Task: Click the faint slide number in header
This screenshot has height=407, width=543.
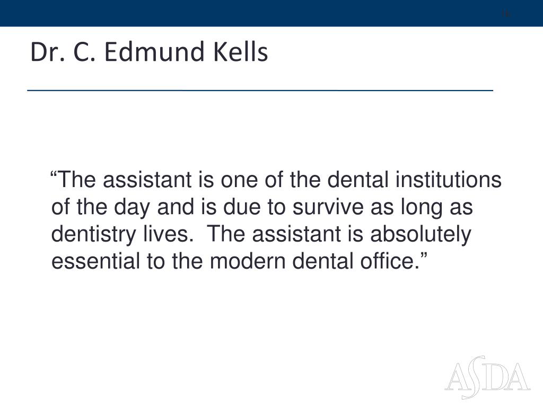Action: (x=506, y=14)
